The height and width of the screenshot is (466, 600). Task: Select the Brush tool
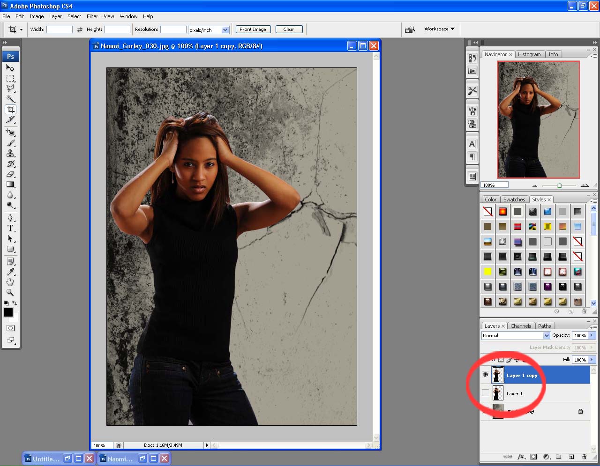point(10,143)
